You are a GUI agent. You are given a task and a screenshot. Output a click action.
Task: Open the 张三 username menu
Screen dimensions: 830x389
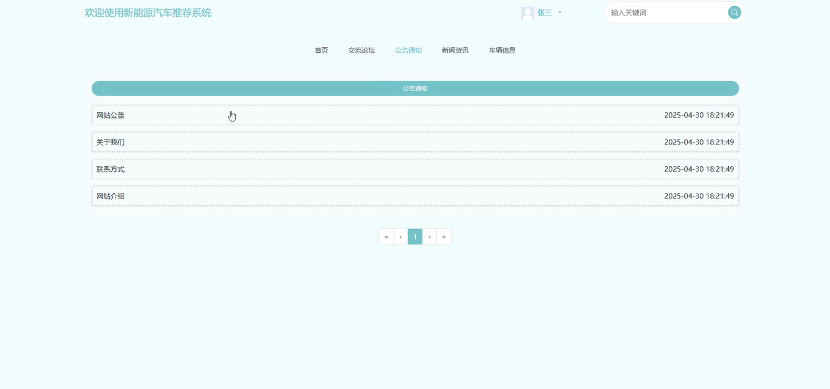[544, 12]
